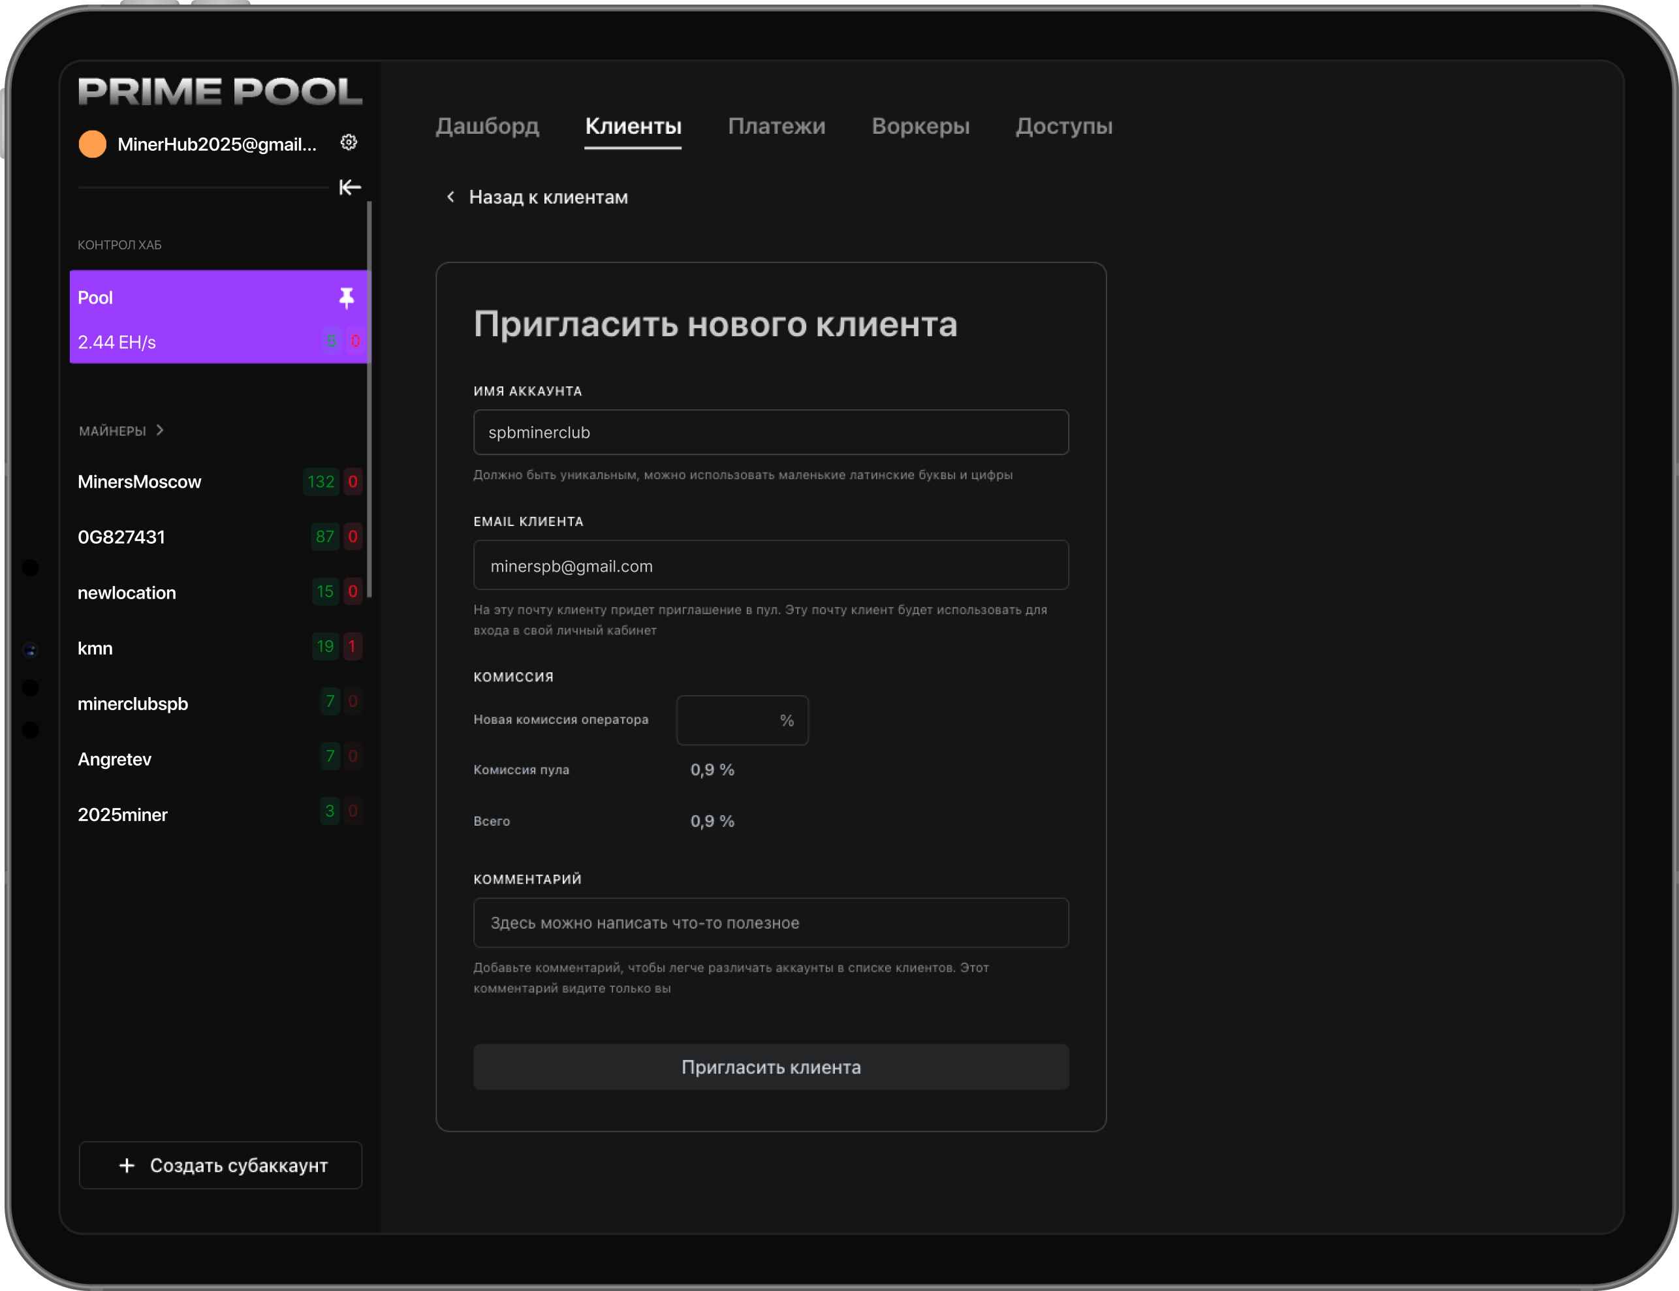Click the back chevron next to Назад к клиентам
The height and width of the screenshot is (1291, 1679).
point(450,196)
